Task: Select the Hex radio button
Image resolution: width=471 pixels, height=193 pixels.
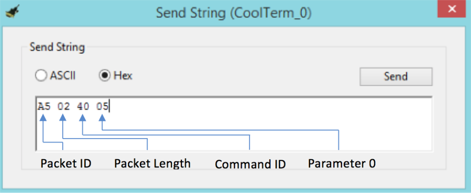Action: pos(105,75)
